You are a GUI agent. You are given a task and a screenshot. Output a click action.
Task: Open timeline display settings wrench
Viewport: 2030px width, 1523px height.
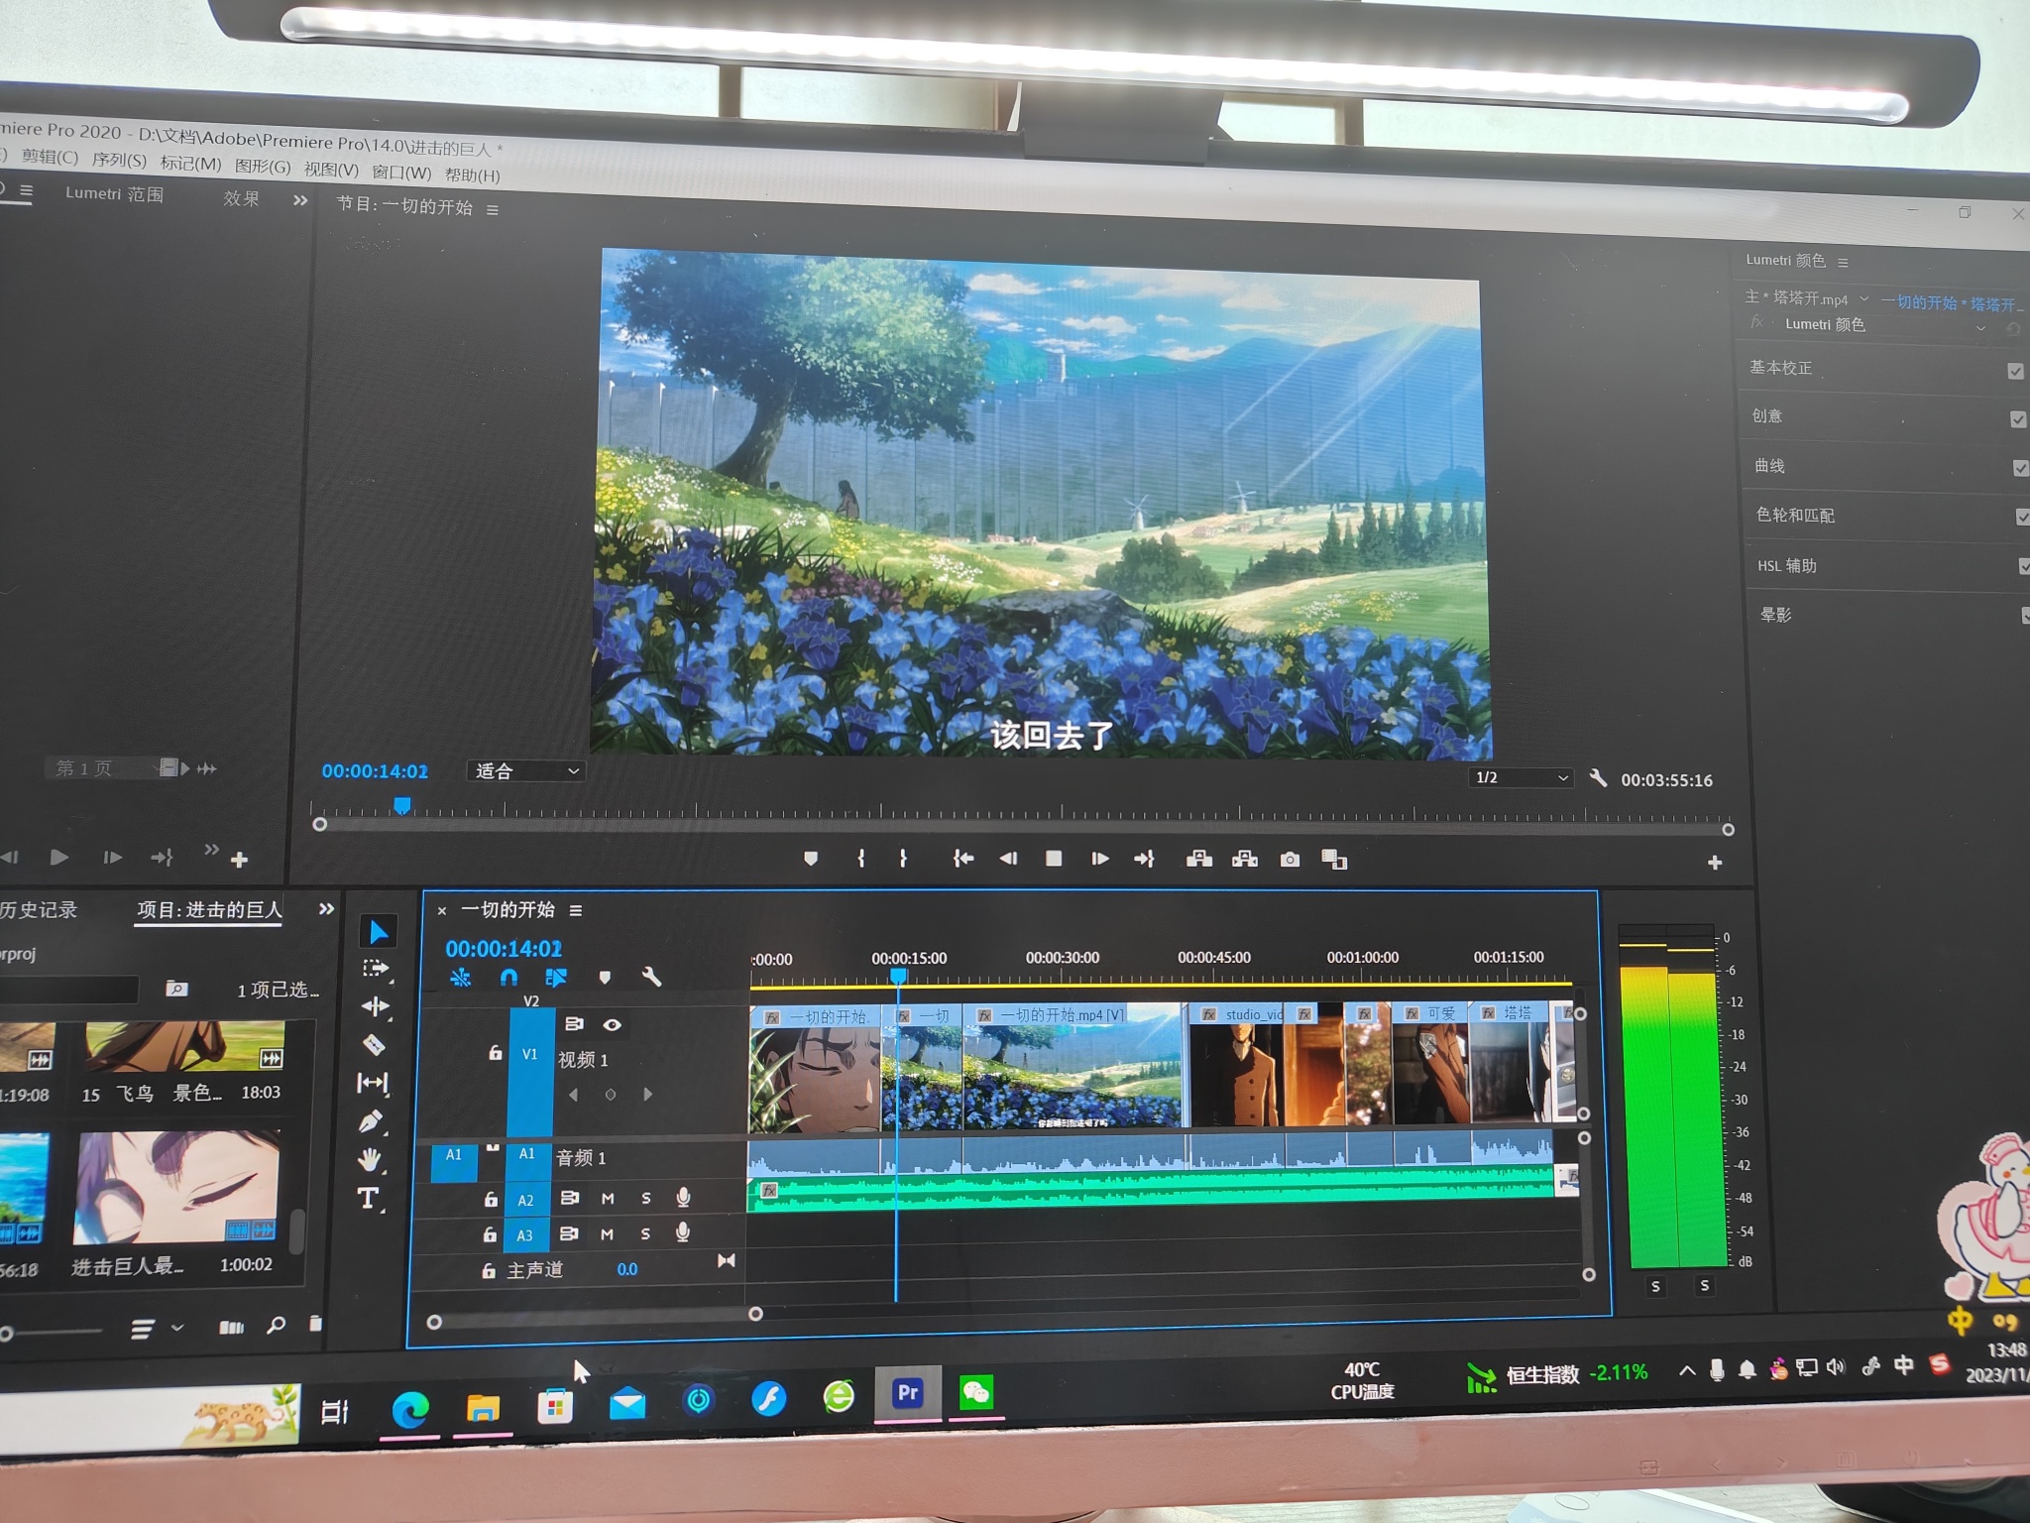651,978
